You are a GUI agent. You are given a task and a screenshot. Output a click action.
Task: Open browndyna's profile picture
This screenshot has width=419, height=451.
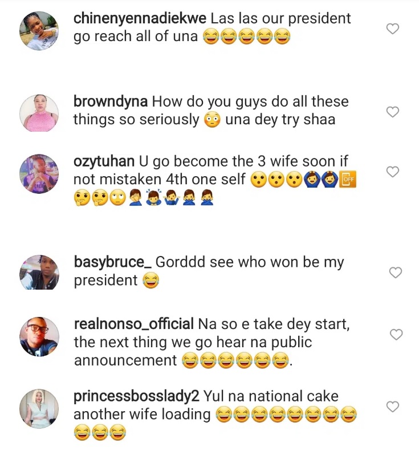coord(39,113)
